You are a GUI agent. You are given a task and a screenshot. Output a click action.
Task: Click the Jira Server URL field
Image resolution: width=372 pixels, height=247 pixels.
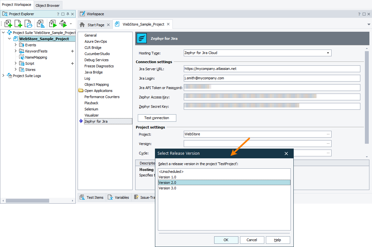point(272,69)
